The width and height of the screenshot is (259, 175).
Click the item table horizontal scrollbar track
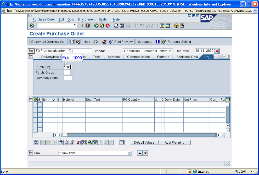coord(141,135)
